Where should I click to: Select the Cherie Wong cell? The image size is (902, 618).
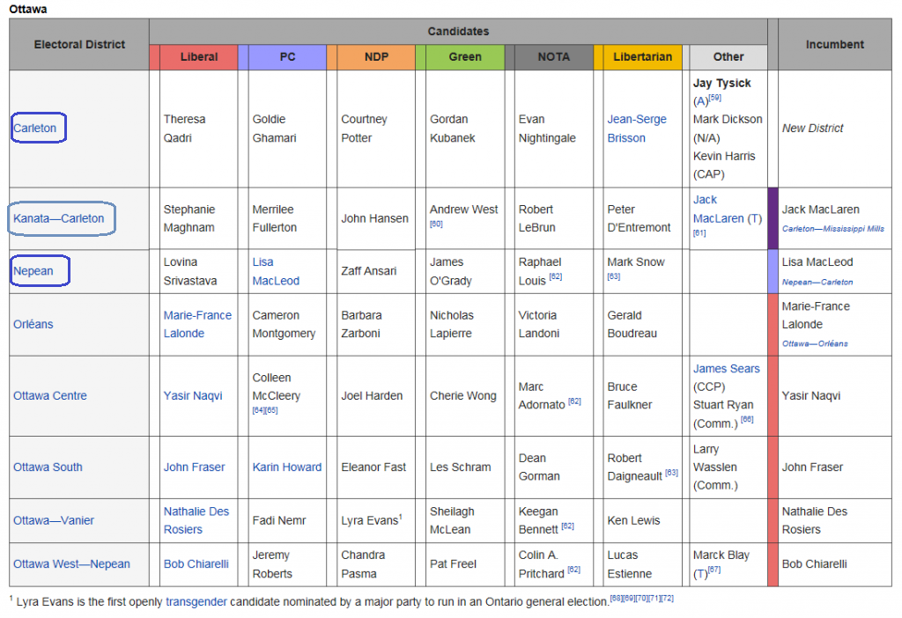click(x=465, y=395)
